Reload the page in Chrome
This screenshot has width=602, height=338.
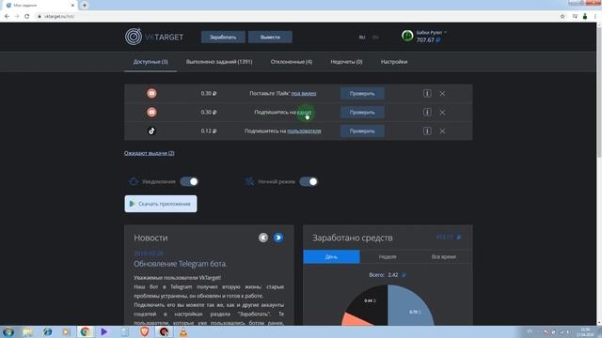tap(27, 16)
